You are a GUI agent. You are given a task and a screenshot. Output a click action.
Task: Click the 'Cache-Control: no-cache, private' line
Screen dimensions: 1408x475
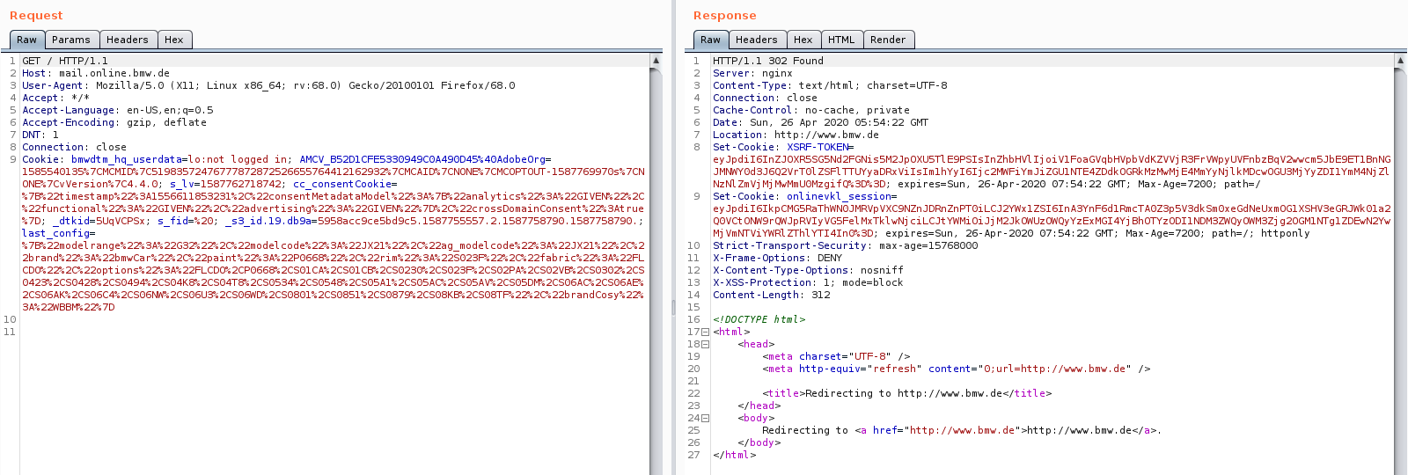tap(811, 110)
